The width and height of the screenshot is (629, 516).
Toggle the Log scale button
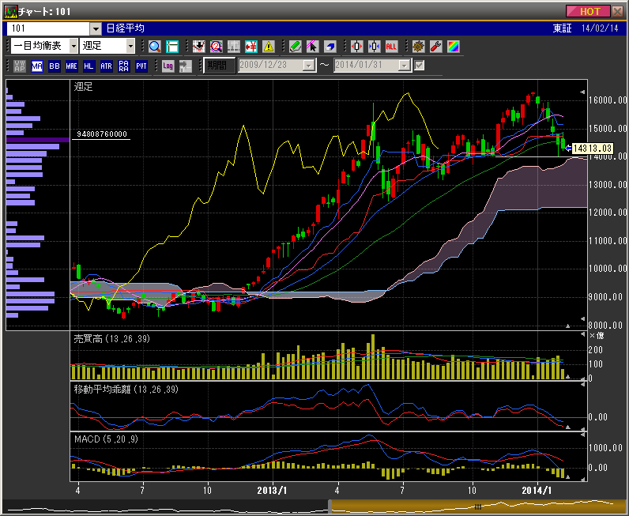pos(168,66)
